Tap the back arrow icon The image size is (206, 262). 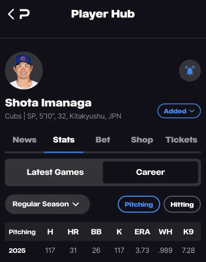click(11, 14)
